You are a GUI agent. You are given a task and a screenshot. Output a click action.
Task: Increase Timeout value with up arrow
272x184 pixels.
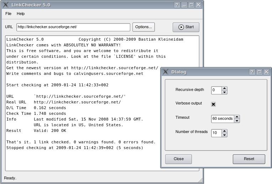[x=237, y=117]
